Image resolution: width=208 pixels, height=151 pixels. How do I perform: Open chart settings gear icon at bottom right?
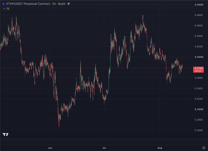coord(204,148)
